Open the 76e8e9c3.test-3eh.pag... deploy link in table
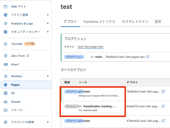 [x=143, y=91]
